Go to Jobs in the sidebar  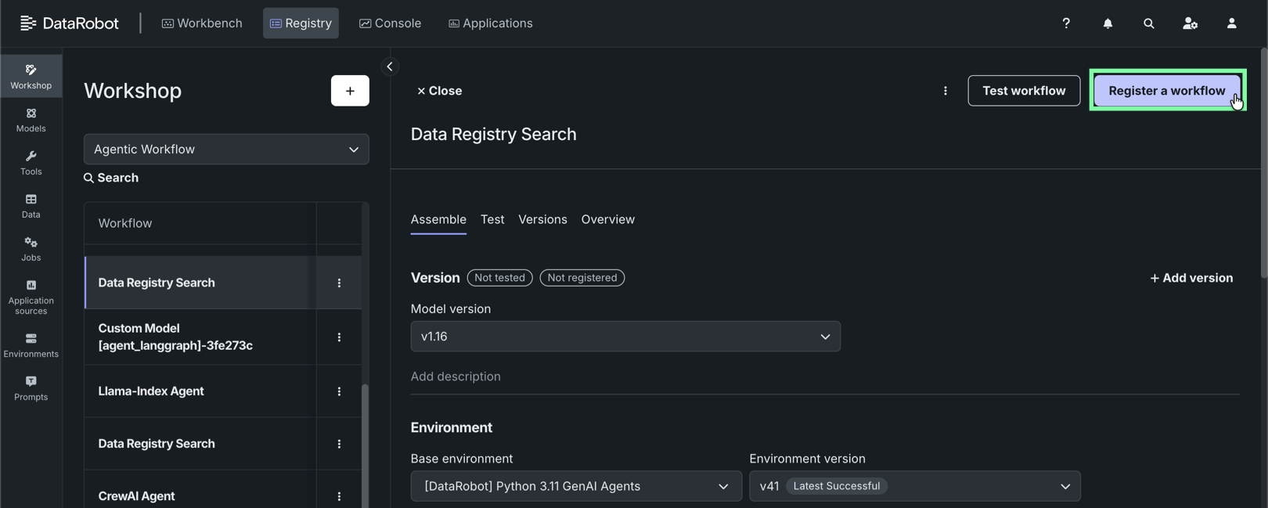click(31, 249)
